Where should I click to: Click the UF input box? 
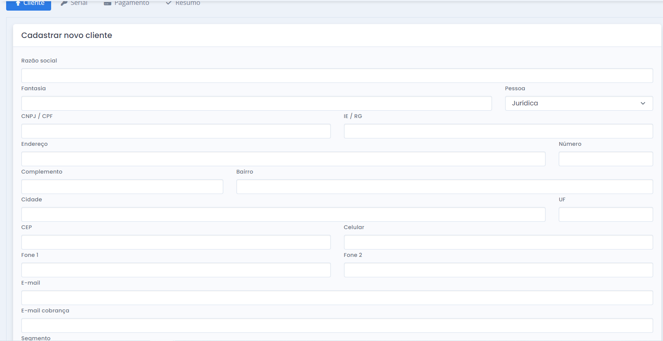click(605, 214)
